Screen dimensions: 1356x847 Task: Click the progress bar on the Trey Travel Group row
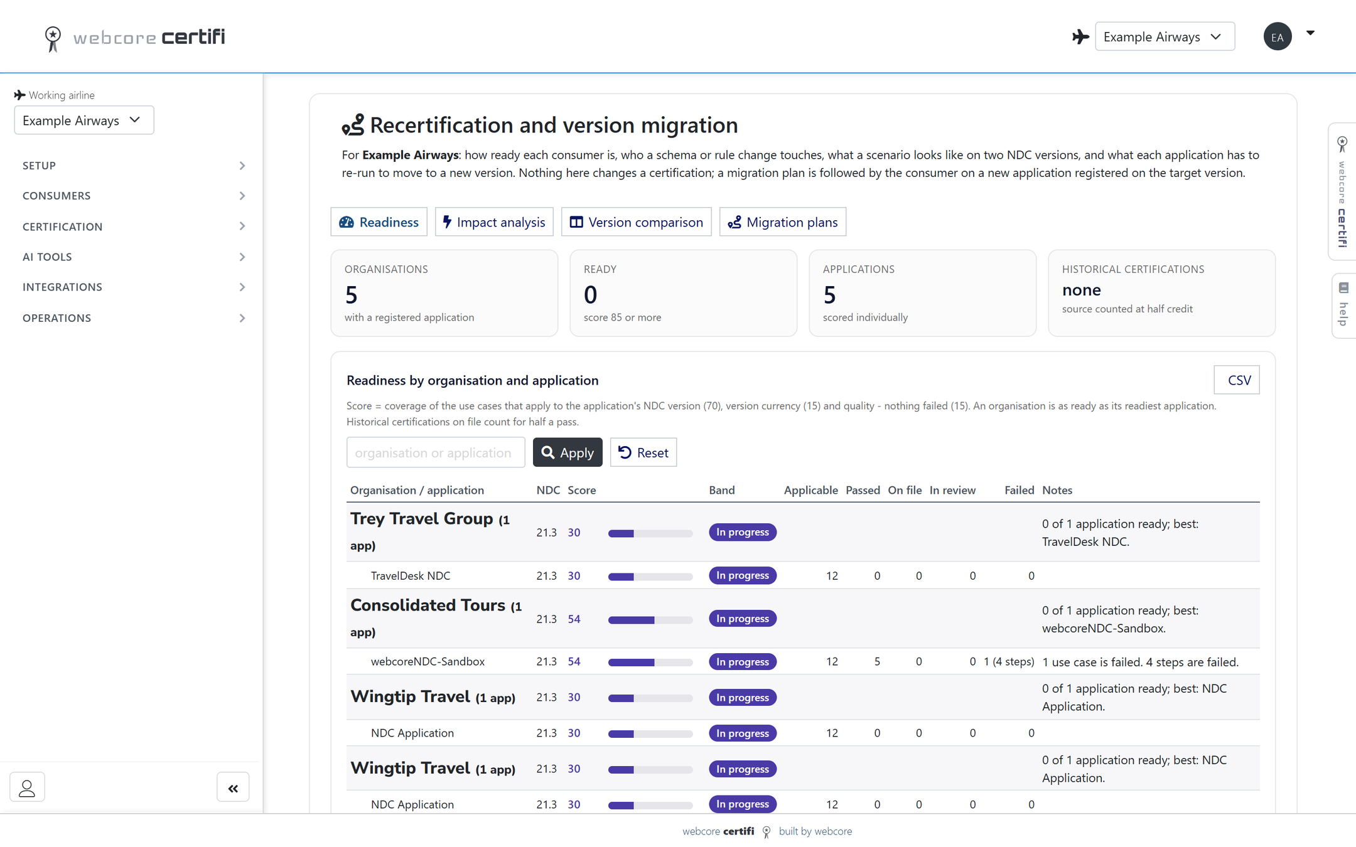point(650,533)
